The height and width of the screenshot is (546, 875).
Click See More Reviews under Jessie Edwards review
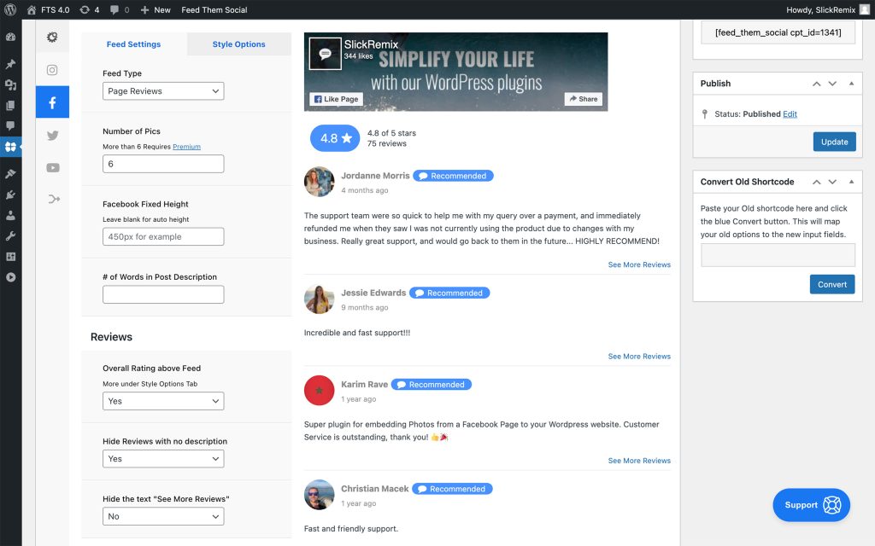point(639,357)
